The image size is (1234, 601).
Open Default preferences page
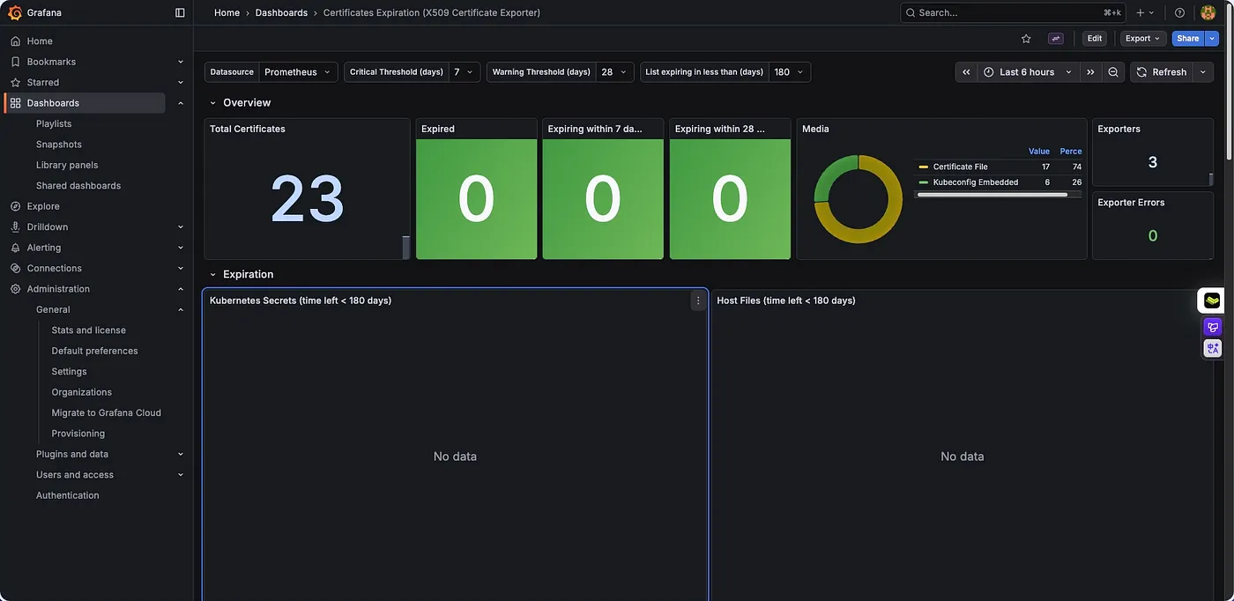tap(95, 351)
